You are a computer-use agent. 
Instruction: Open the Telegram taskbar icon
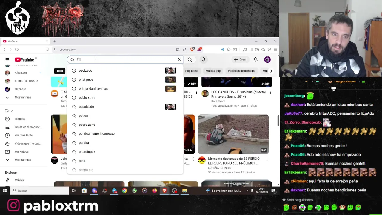coord(114,191)
